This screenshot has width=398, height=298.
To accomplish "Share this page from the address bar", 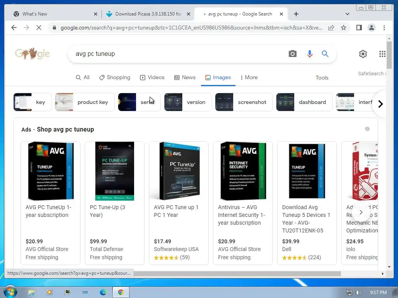I will click(331, 28).
